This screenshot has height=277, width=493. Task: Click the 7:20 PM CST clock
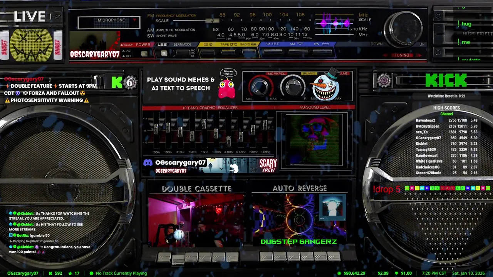[x=434, y=273]
